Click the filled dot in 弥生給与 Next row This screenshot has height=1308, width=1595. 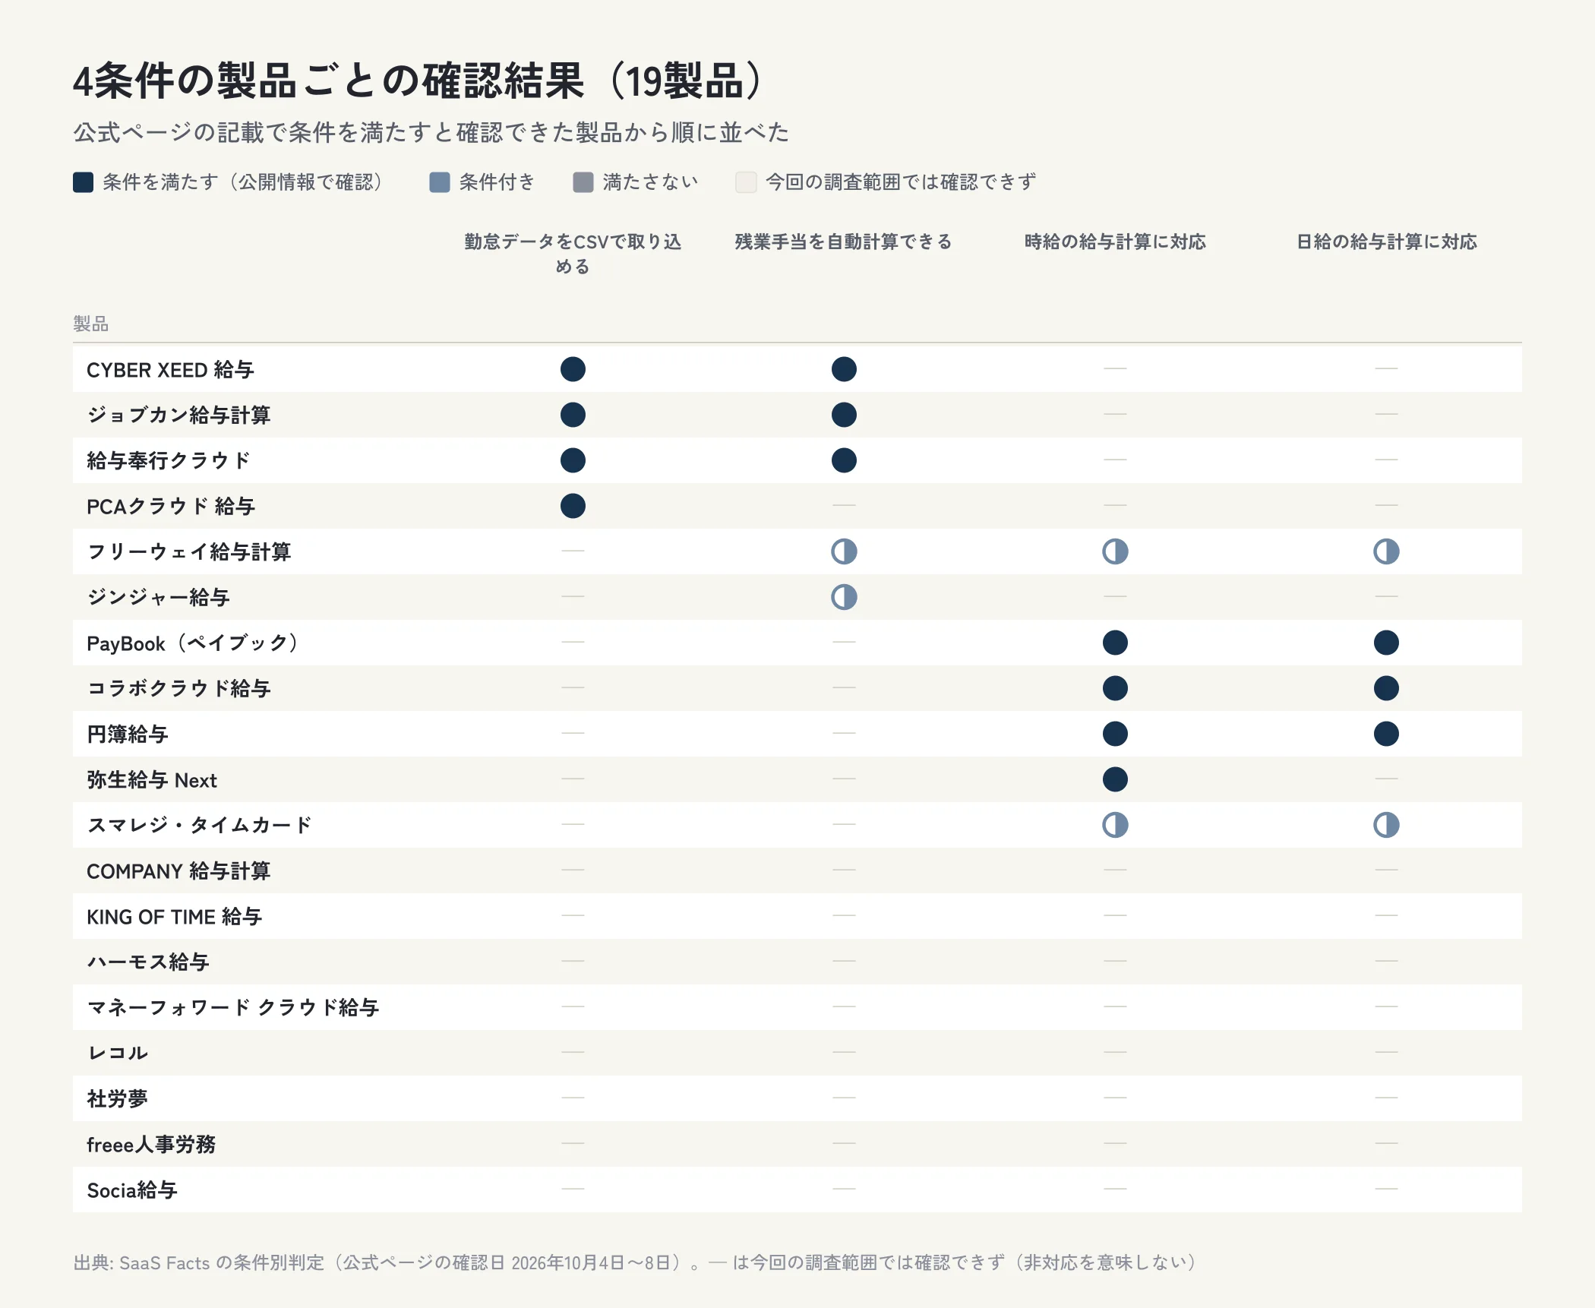(1115, 779)
